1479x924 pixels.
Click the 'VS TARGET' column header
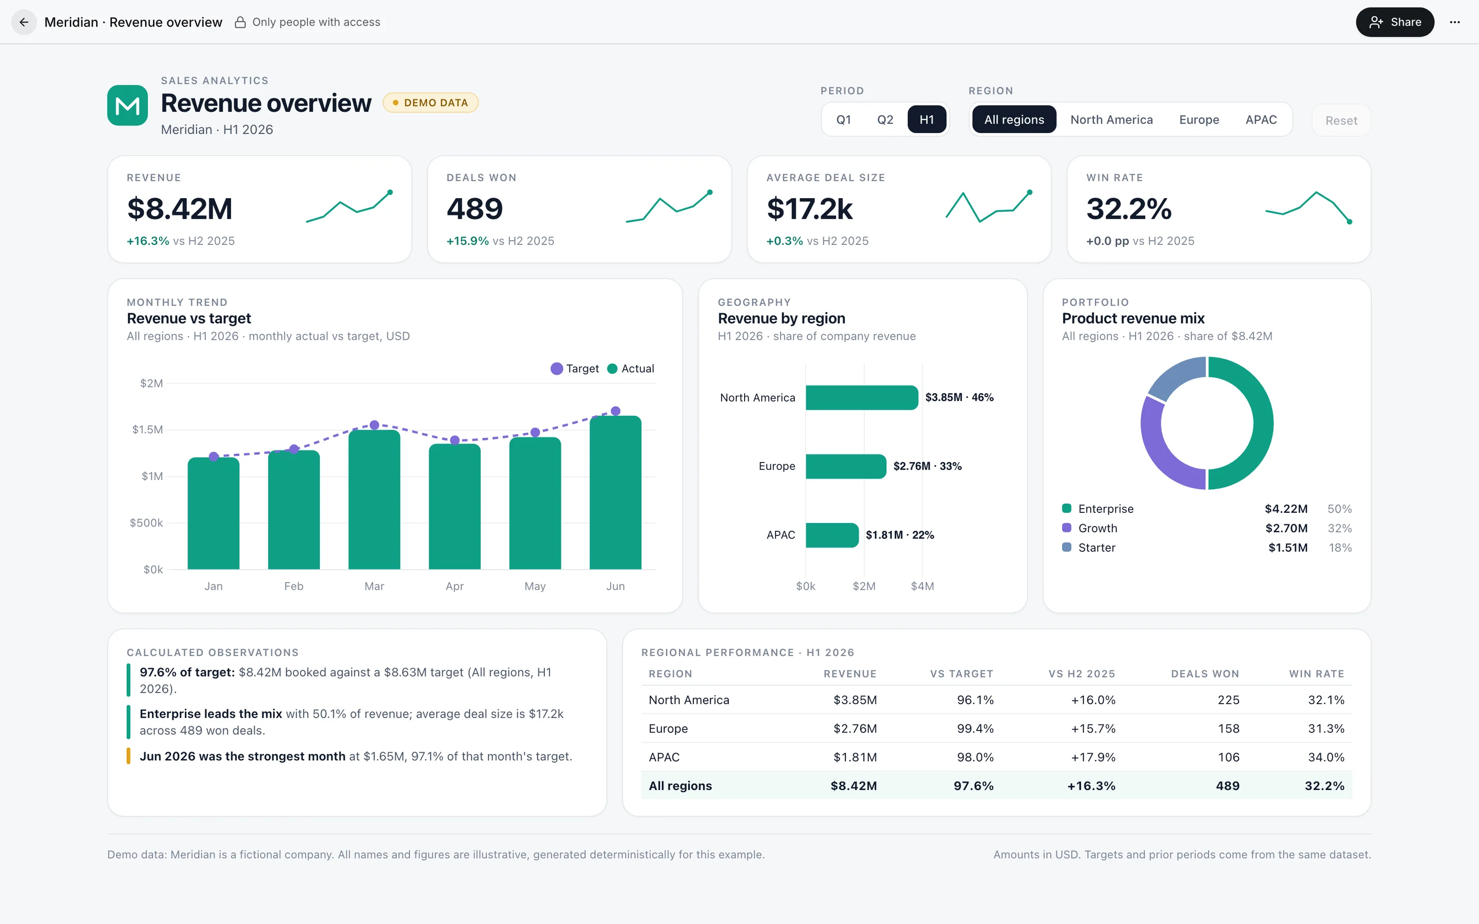[x=961, y=673]
